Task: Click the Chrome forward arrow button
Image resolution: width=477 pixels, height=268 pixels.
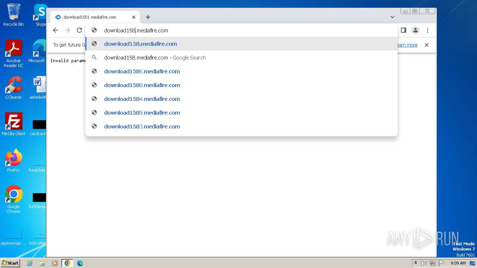Action: tap(67, 31)
